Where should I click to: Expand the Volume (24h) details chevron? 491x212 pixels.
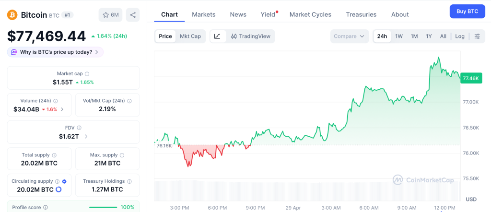pyautogui.click(x=62, y=109)
